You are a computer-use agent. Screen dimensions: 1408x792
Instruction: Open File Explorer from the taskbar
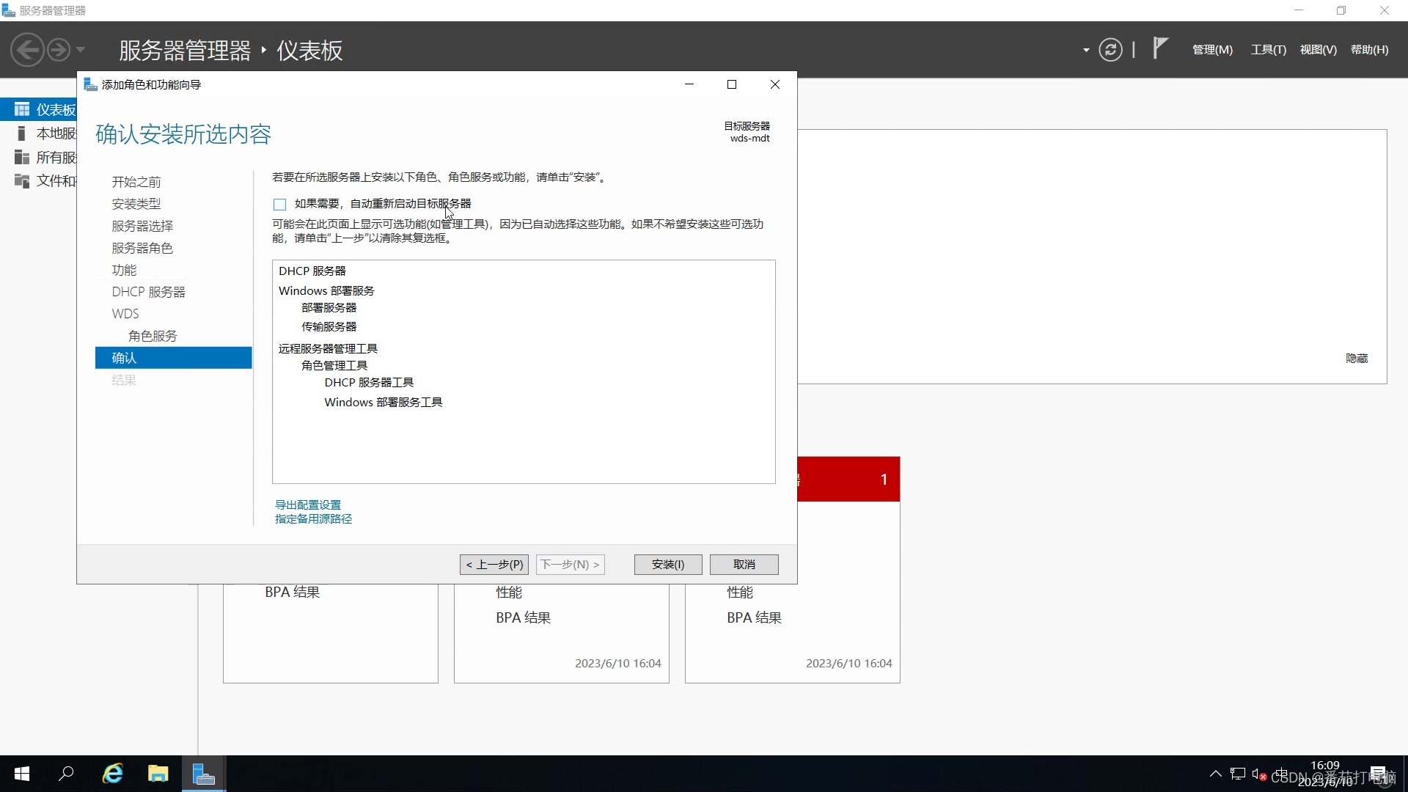[158, 774]
